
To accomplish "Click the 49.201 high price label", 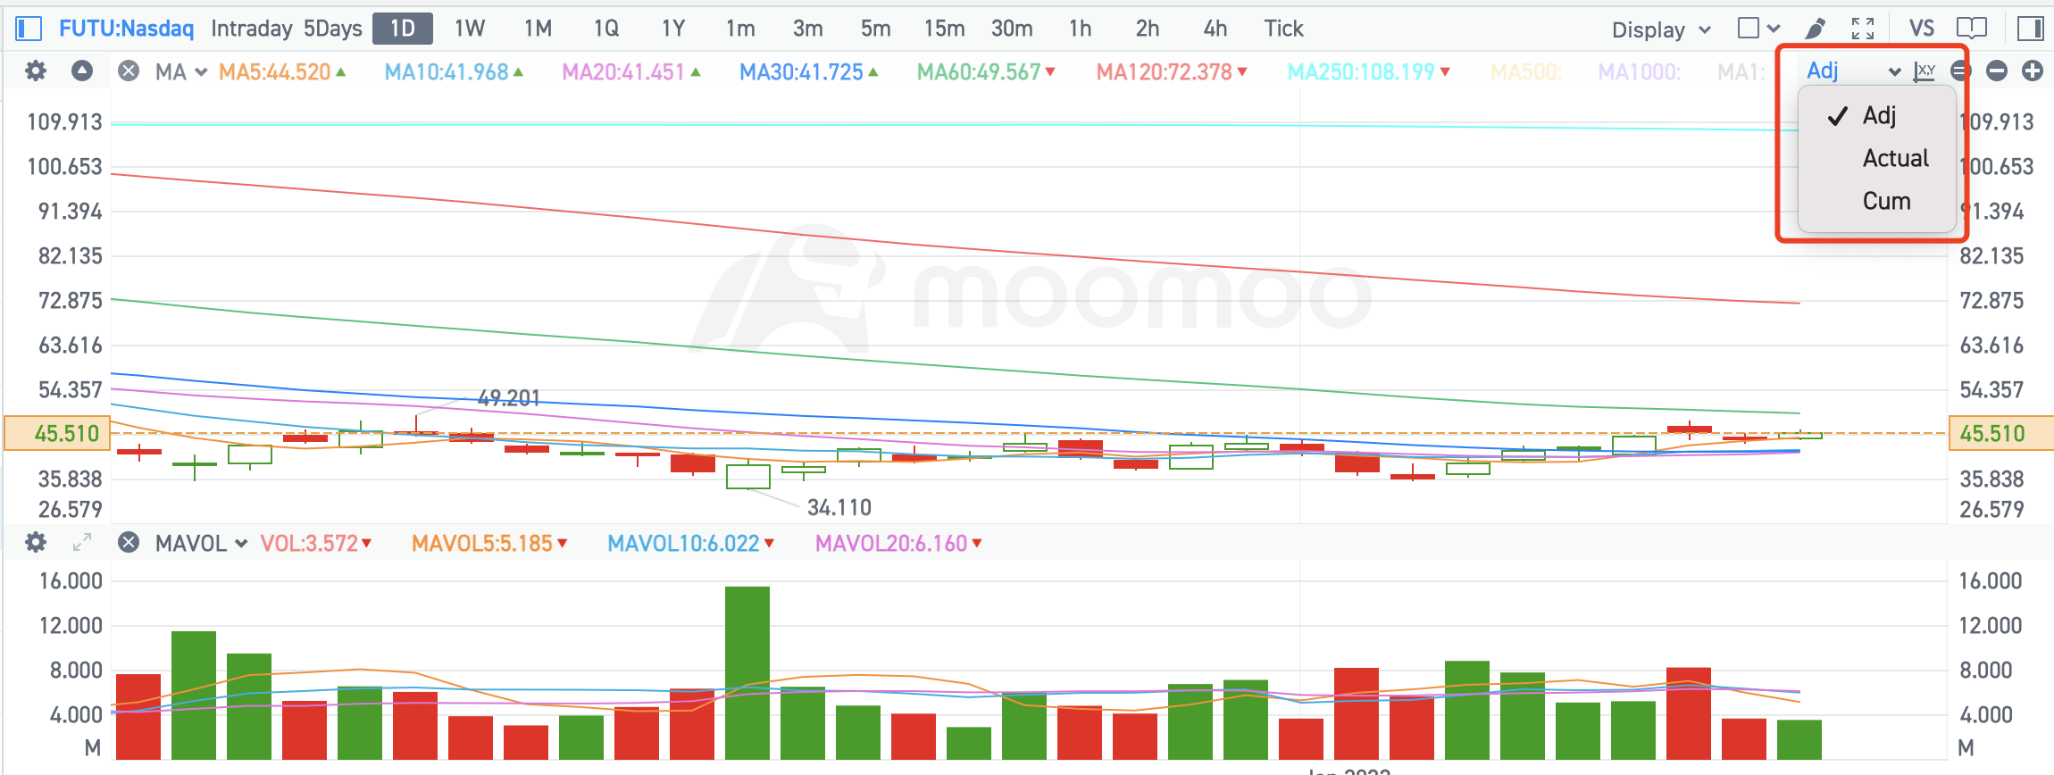I will click(509, 398).
